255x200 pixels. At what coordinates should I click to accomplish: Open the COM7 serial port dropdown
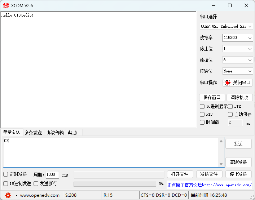coord(226,26)
